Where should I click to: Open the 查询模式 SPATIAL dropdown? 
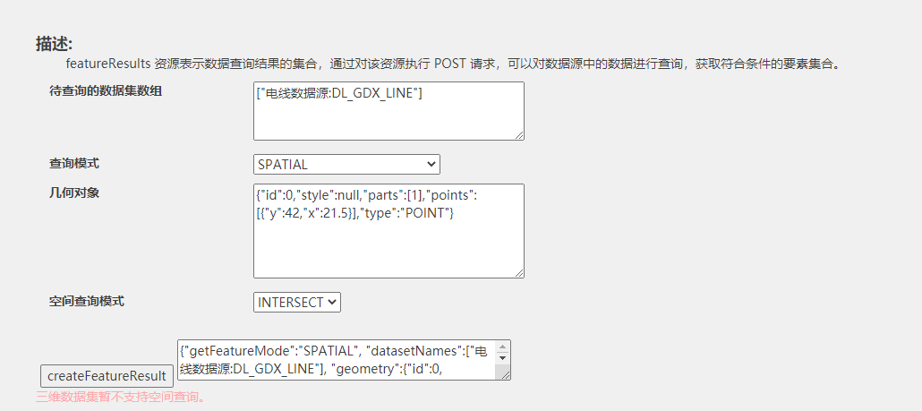coord(346,165)
